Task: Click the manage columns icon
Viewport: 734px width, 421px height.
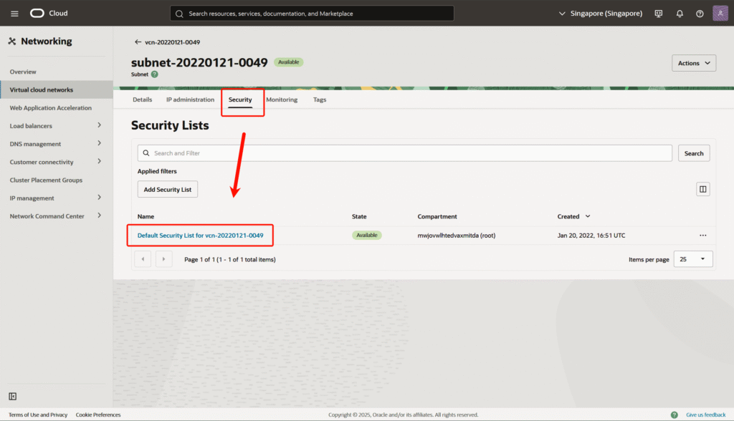Action: [x=703, y=189]
